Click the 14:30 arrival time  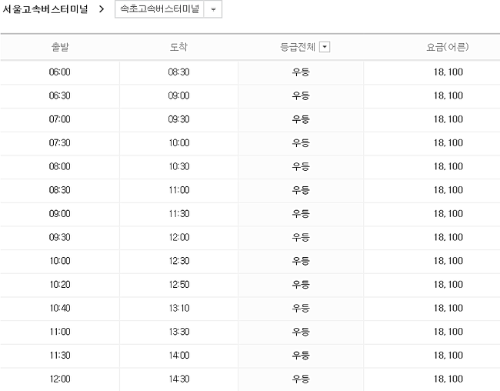point(179,379)
